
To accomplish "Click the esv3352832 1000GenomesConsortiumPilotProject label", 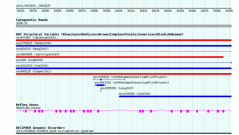I will click(130, 77).
